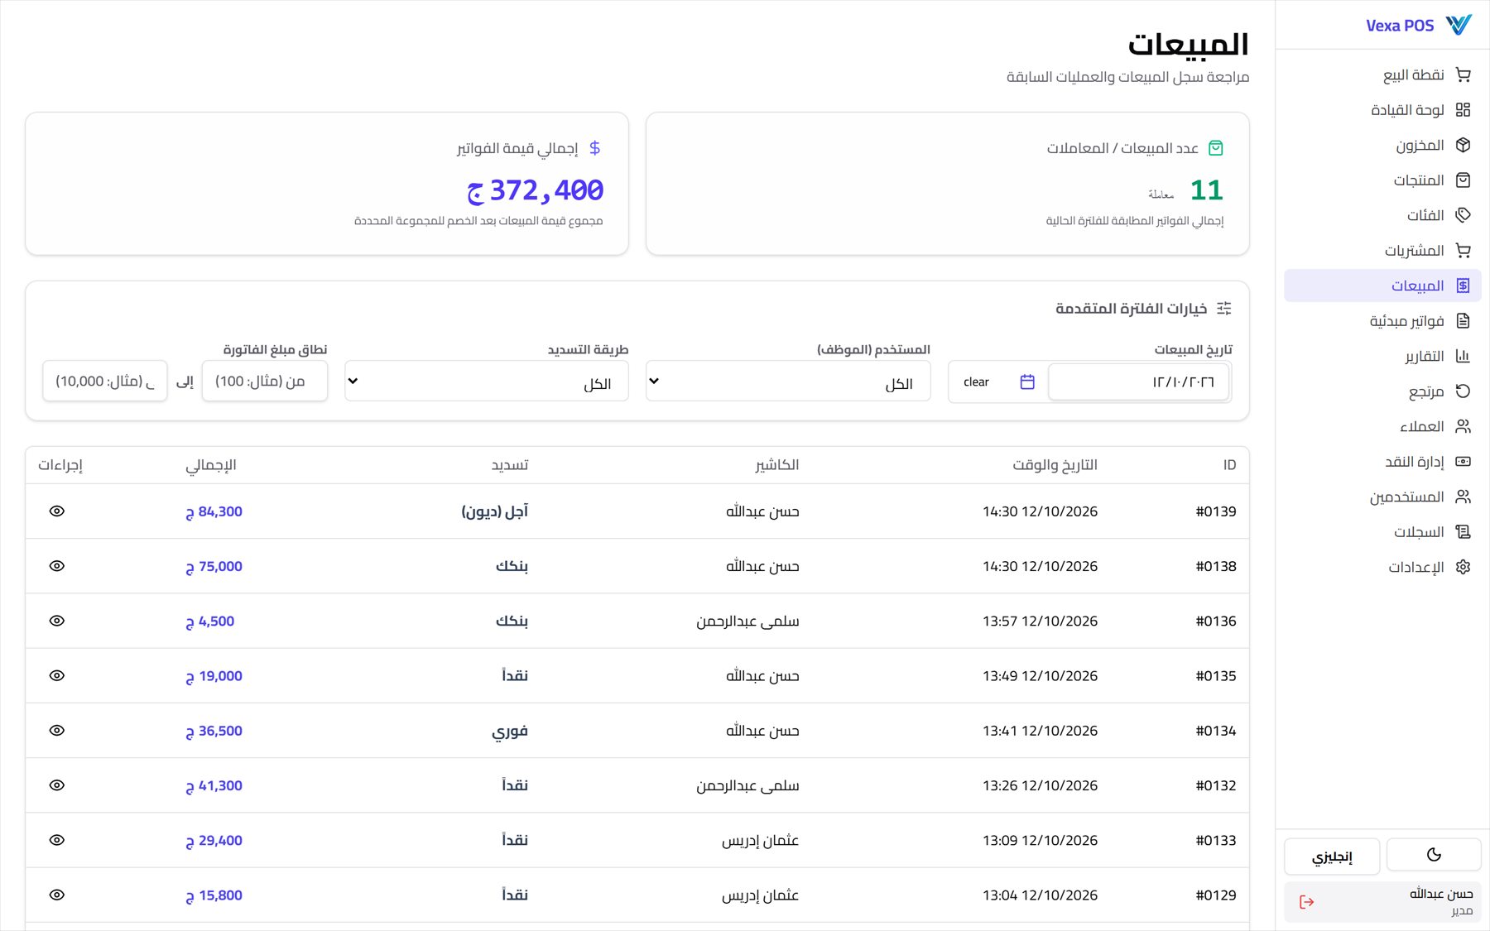Open the المستخدم (الموظف) dropdown
This screenshot has height=931, width=1490.
click(x=788, y=382)
